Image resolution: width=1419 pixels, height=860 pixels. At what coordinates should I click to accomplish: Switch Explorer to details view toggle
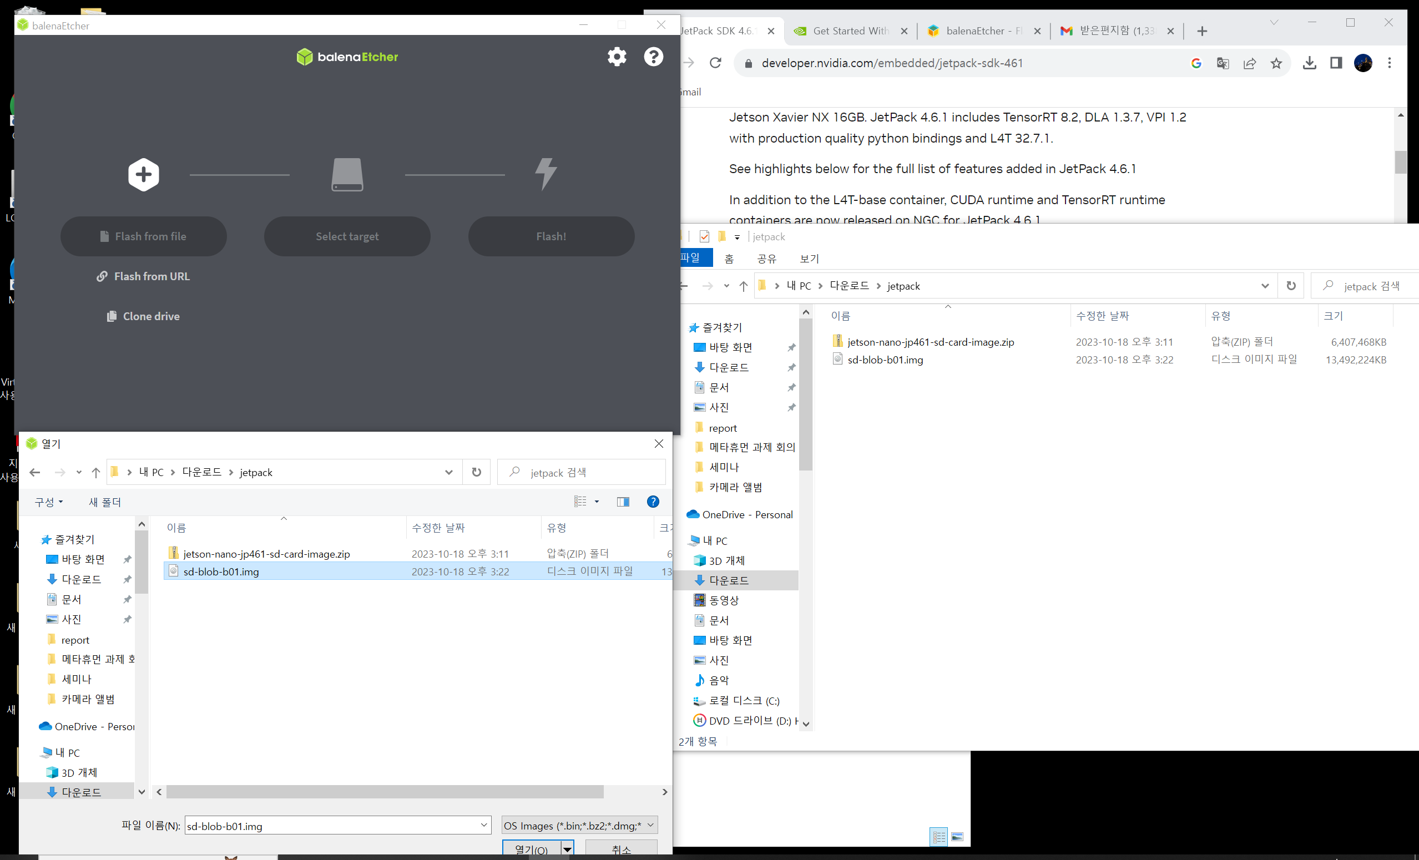(939, 836)
